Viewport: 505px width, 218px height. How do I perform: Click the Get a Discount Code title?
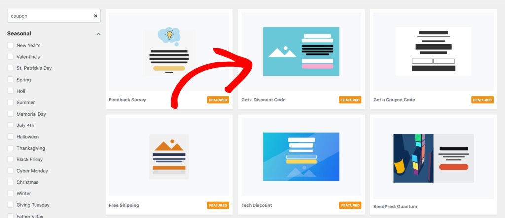[263, 100]
